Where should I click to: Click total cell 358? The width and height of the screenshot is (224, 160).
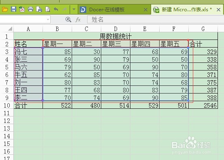pos(203,67)
